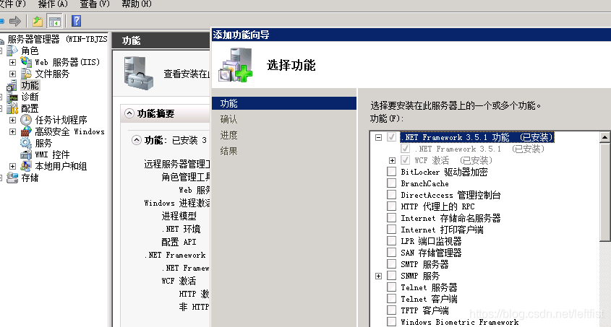Viewport: 611px width, 327px height.
Task: Open the 操作(A) menu
Action: coord(53,4)
